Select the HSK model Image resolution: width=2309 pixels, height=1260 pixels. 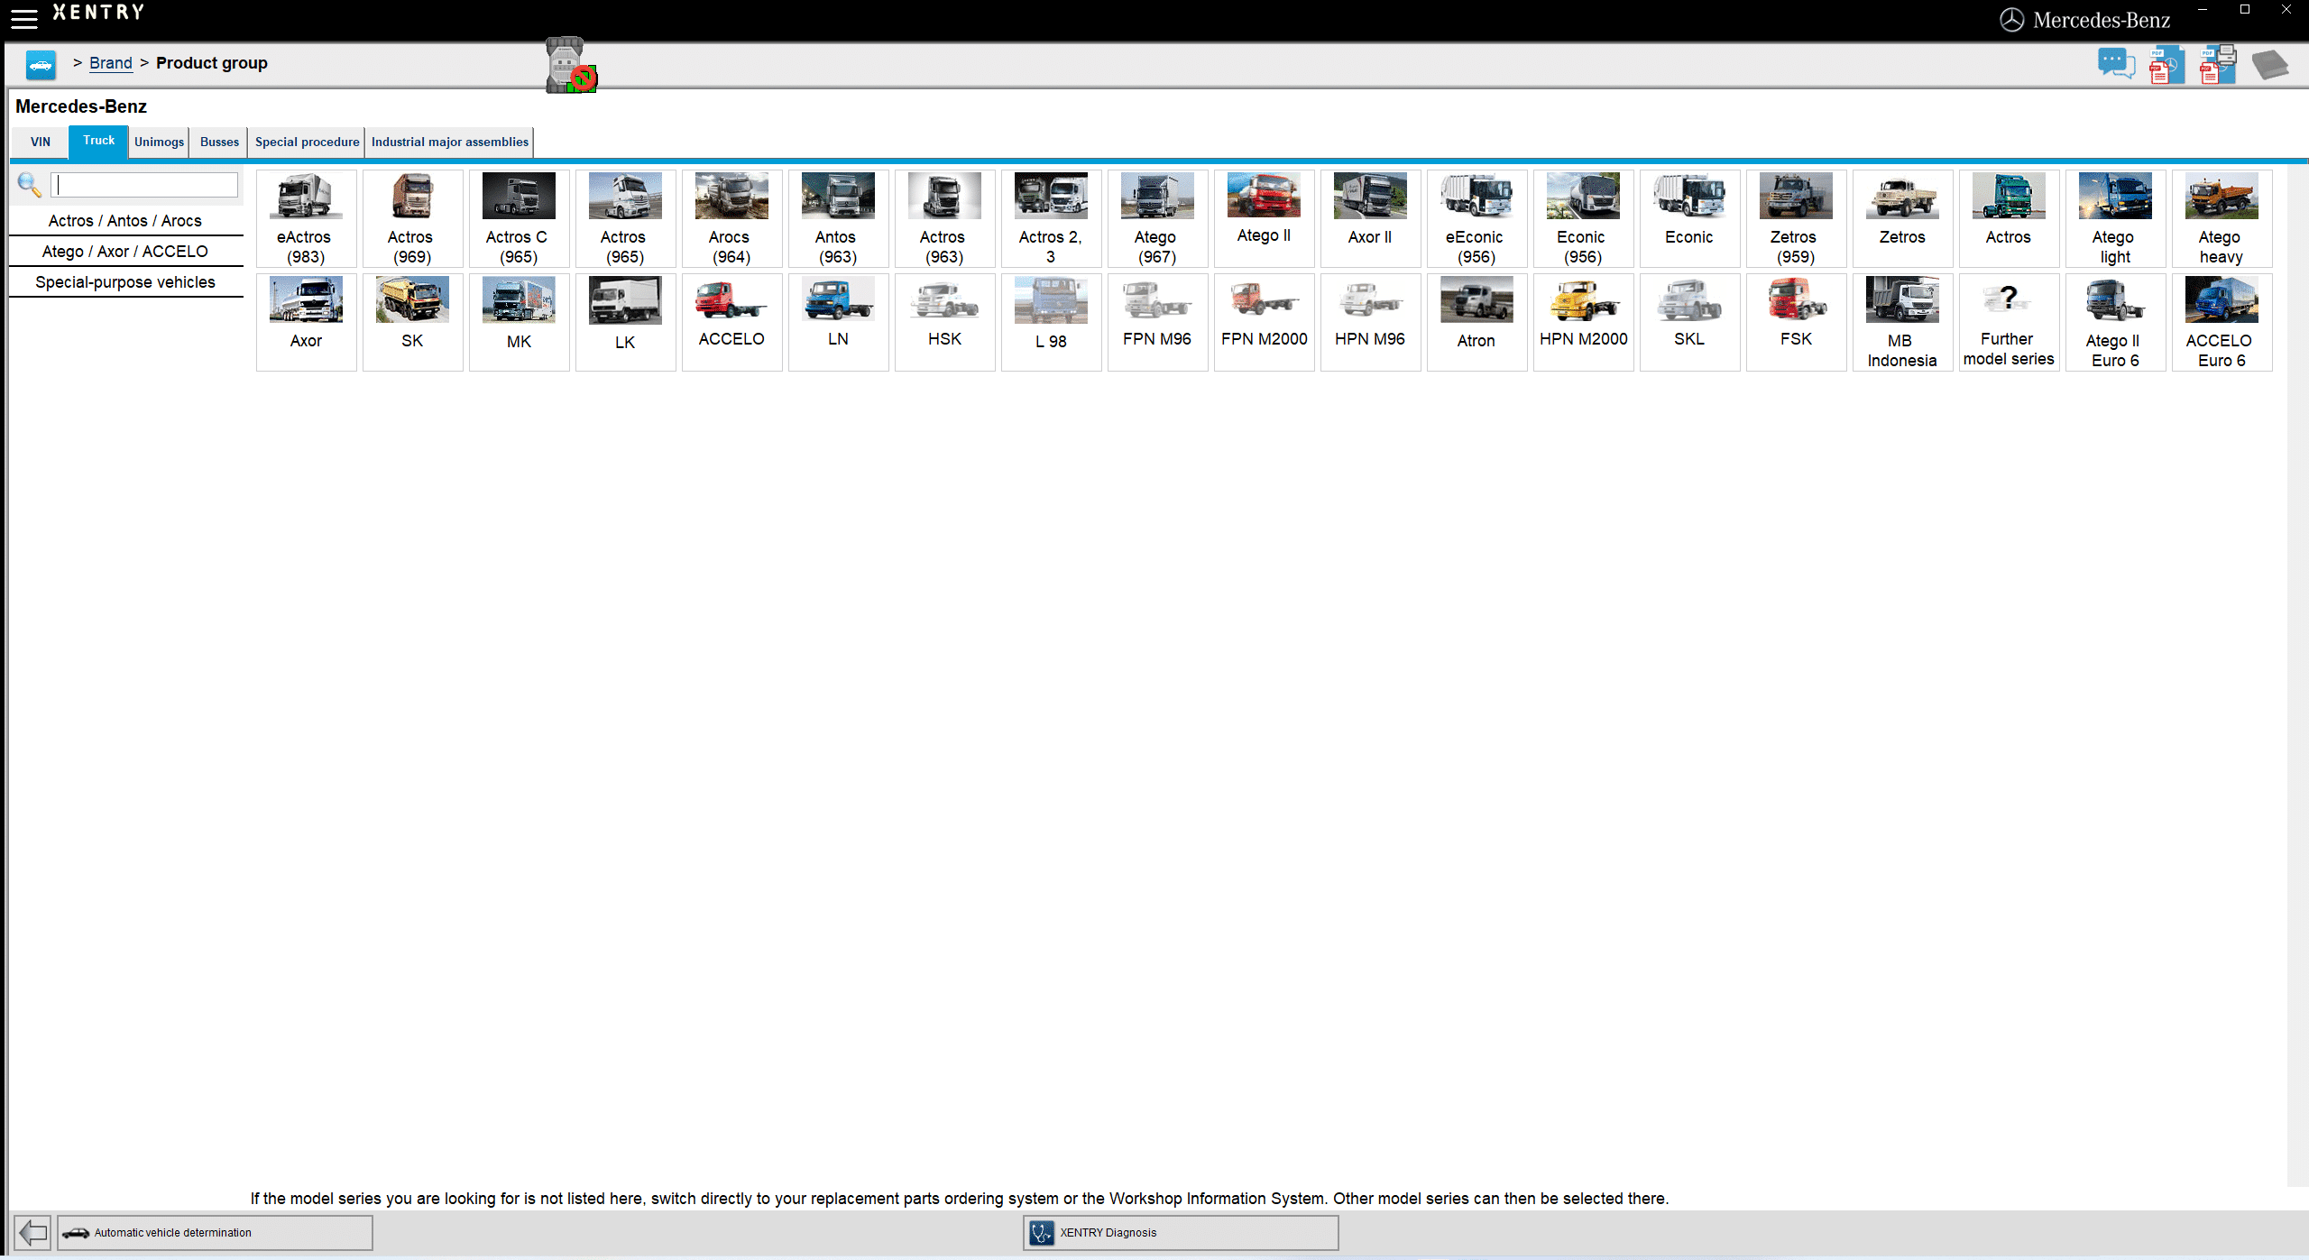click(944, 322)
